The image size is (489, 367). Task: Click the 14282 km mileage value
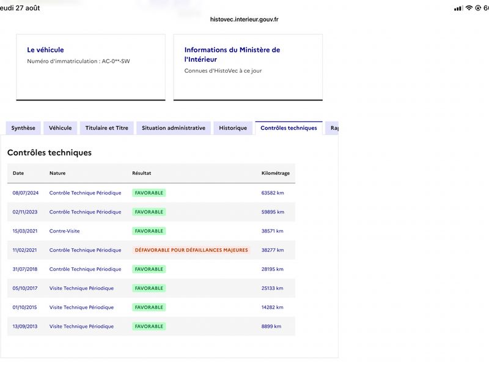[x=272, y=307]
